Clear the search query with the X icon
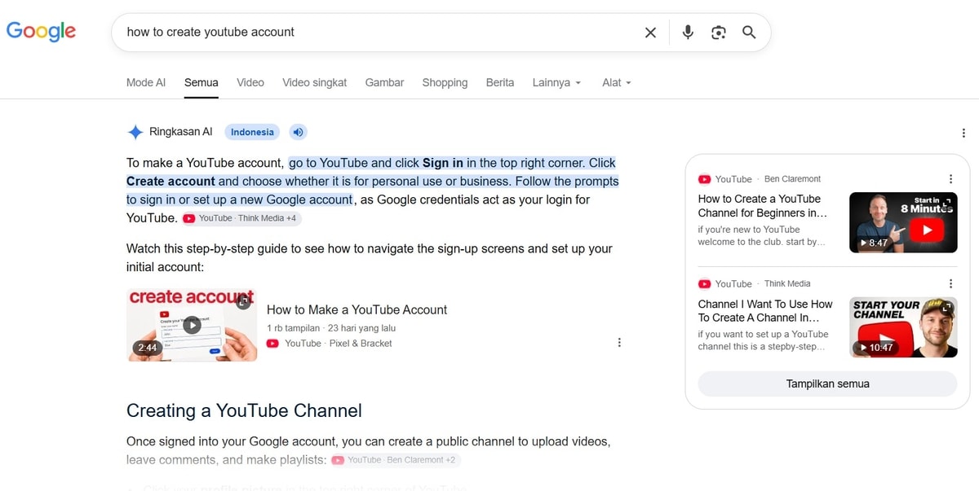 click(650, 33)
